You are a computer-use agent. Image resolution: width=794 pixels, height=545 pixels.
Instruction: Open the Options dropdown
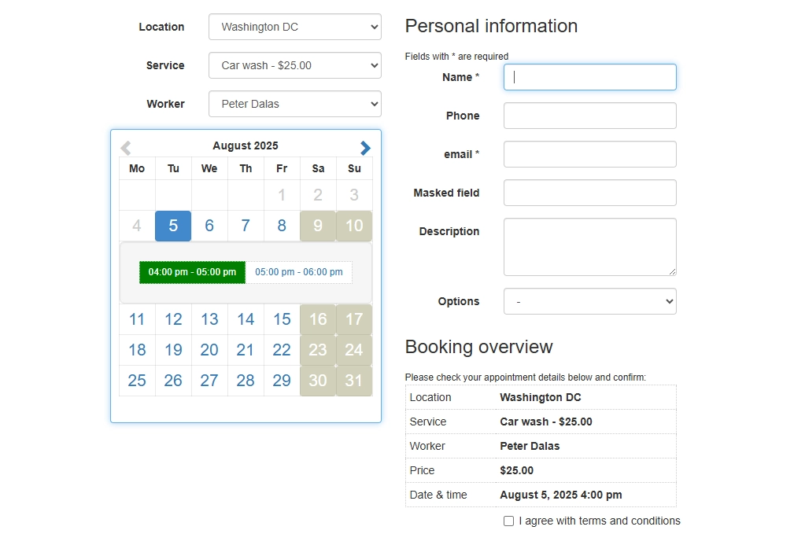(x=590, y=301)
